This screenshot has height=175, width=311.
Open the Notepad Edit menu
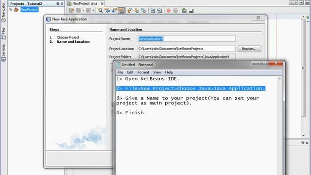coord(130,72)
